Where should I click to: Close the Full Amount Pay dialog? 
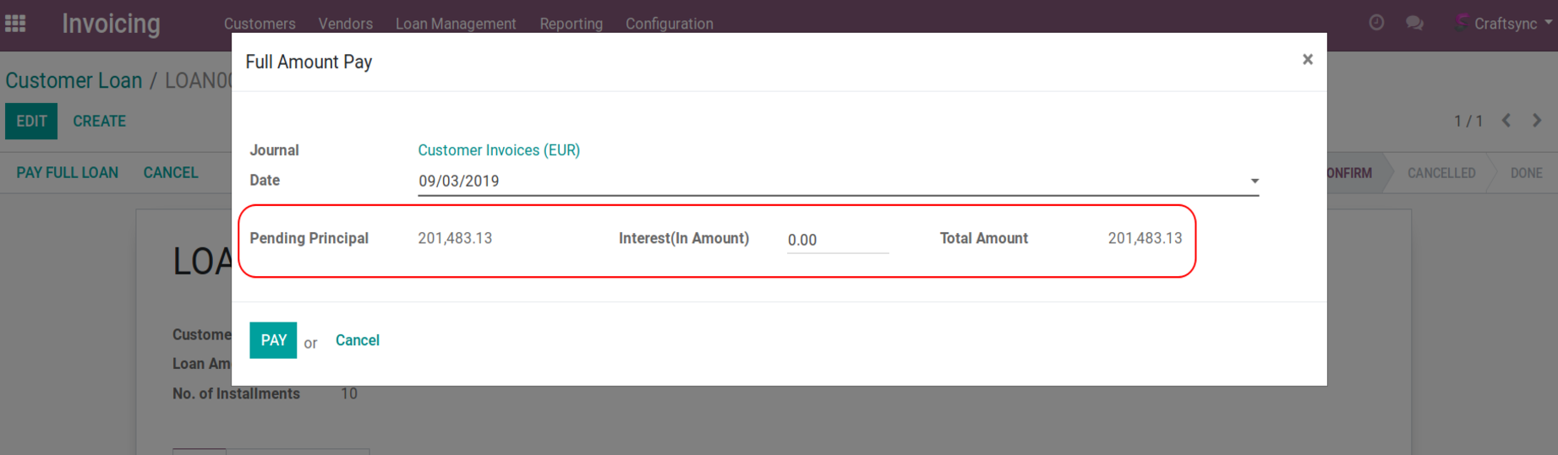click(1307, 59)
